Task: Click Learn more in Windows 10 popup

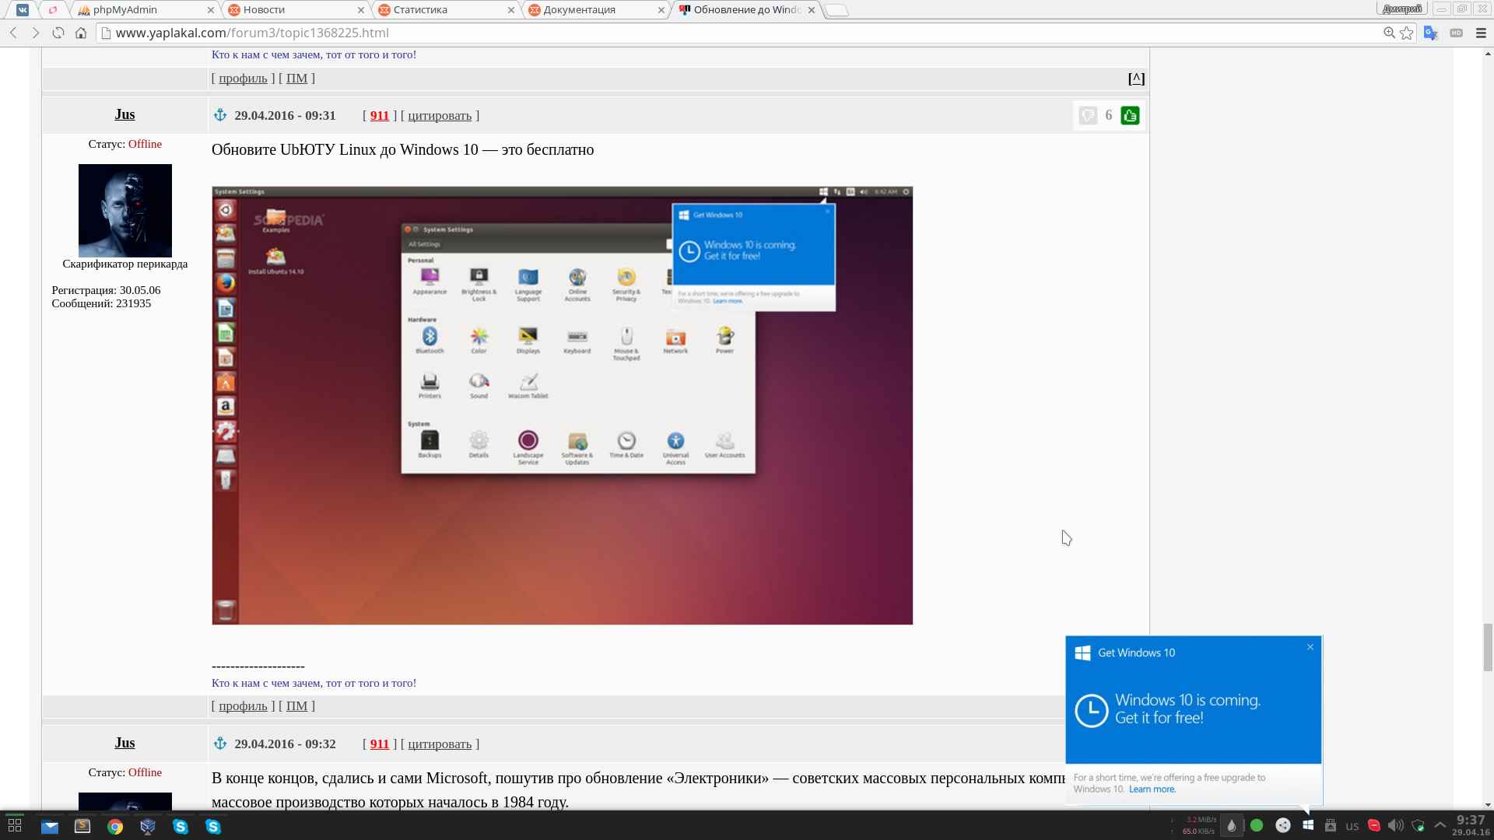Action: click(1152, 789)
